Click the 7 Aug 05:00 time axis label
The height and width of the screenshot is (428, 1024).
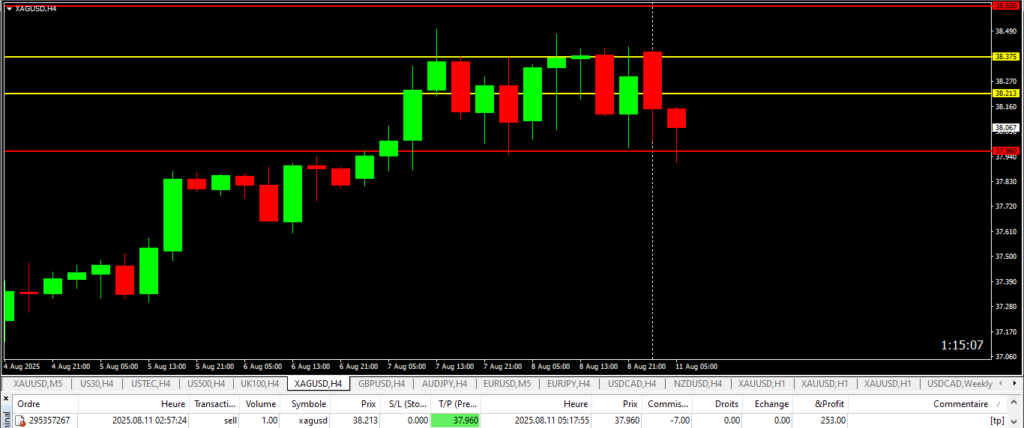coord(406,367)
